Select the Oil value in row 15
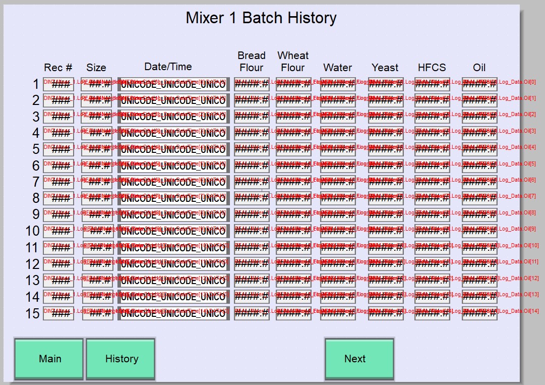This screenshot has width=545, height=385. pyautogui.click(x=479, y=313)
